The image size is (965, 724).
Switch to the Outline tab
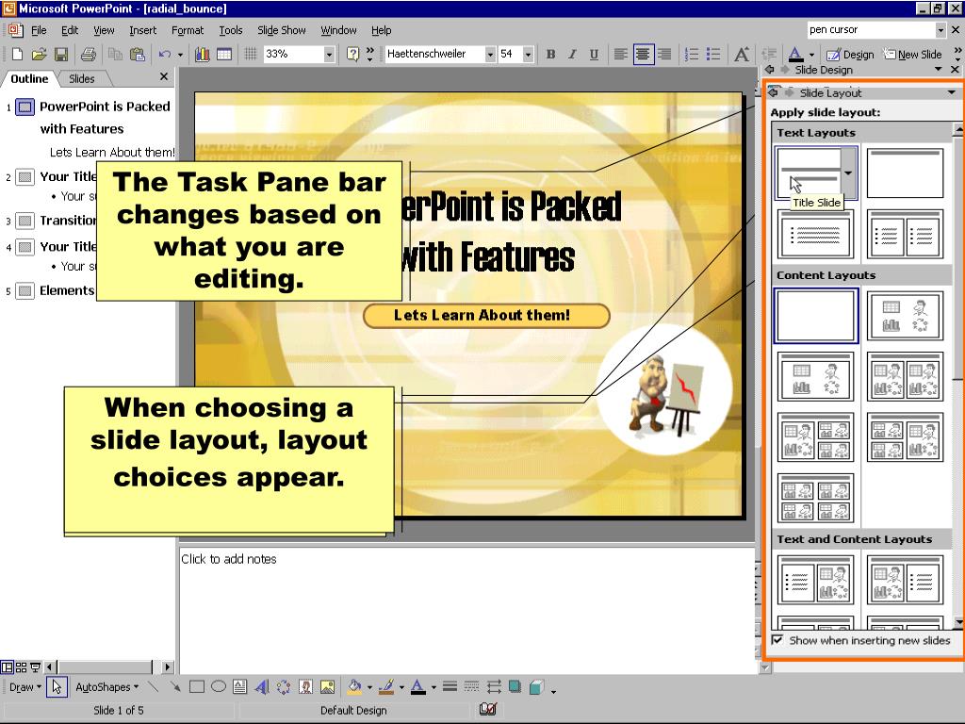coord(29,79)
